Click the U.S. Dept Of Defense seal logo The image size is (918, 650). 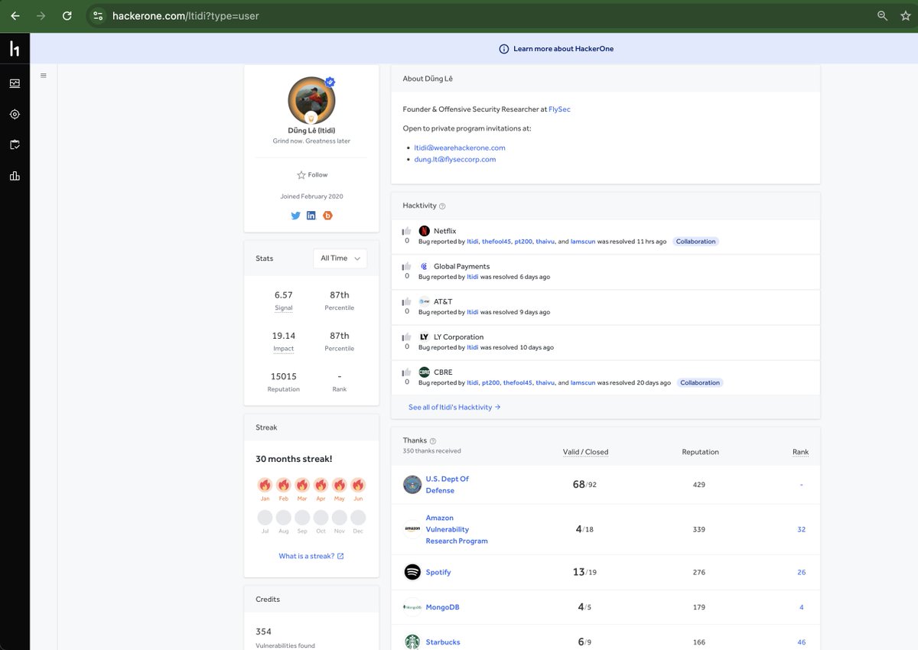pyautogui.click(x=412, y=484)
